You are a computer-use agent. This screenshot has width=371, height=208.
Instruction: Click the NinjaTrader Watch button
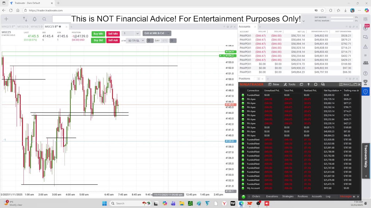point(345,84)
